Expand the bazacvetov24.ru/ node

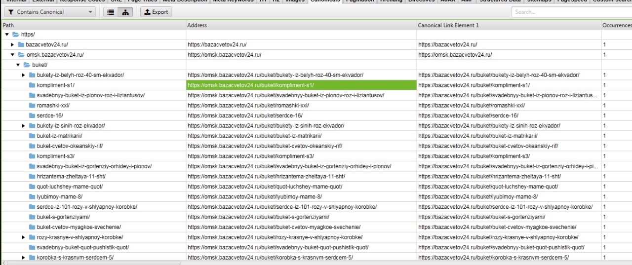(13, 44)
